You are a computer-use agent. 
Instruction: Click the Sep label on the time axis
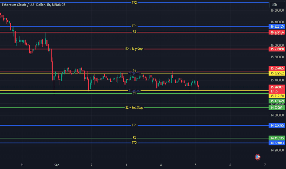pyautogui.click(x=57, y=165)
